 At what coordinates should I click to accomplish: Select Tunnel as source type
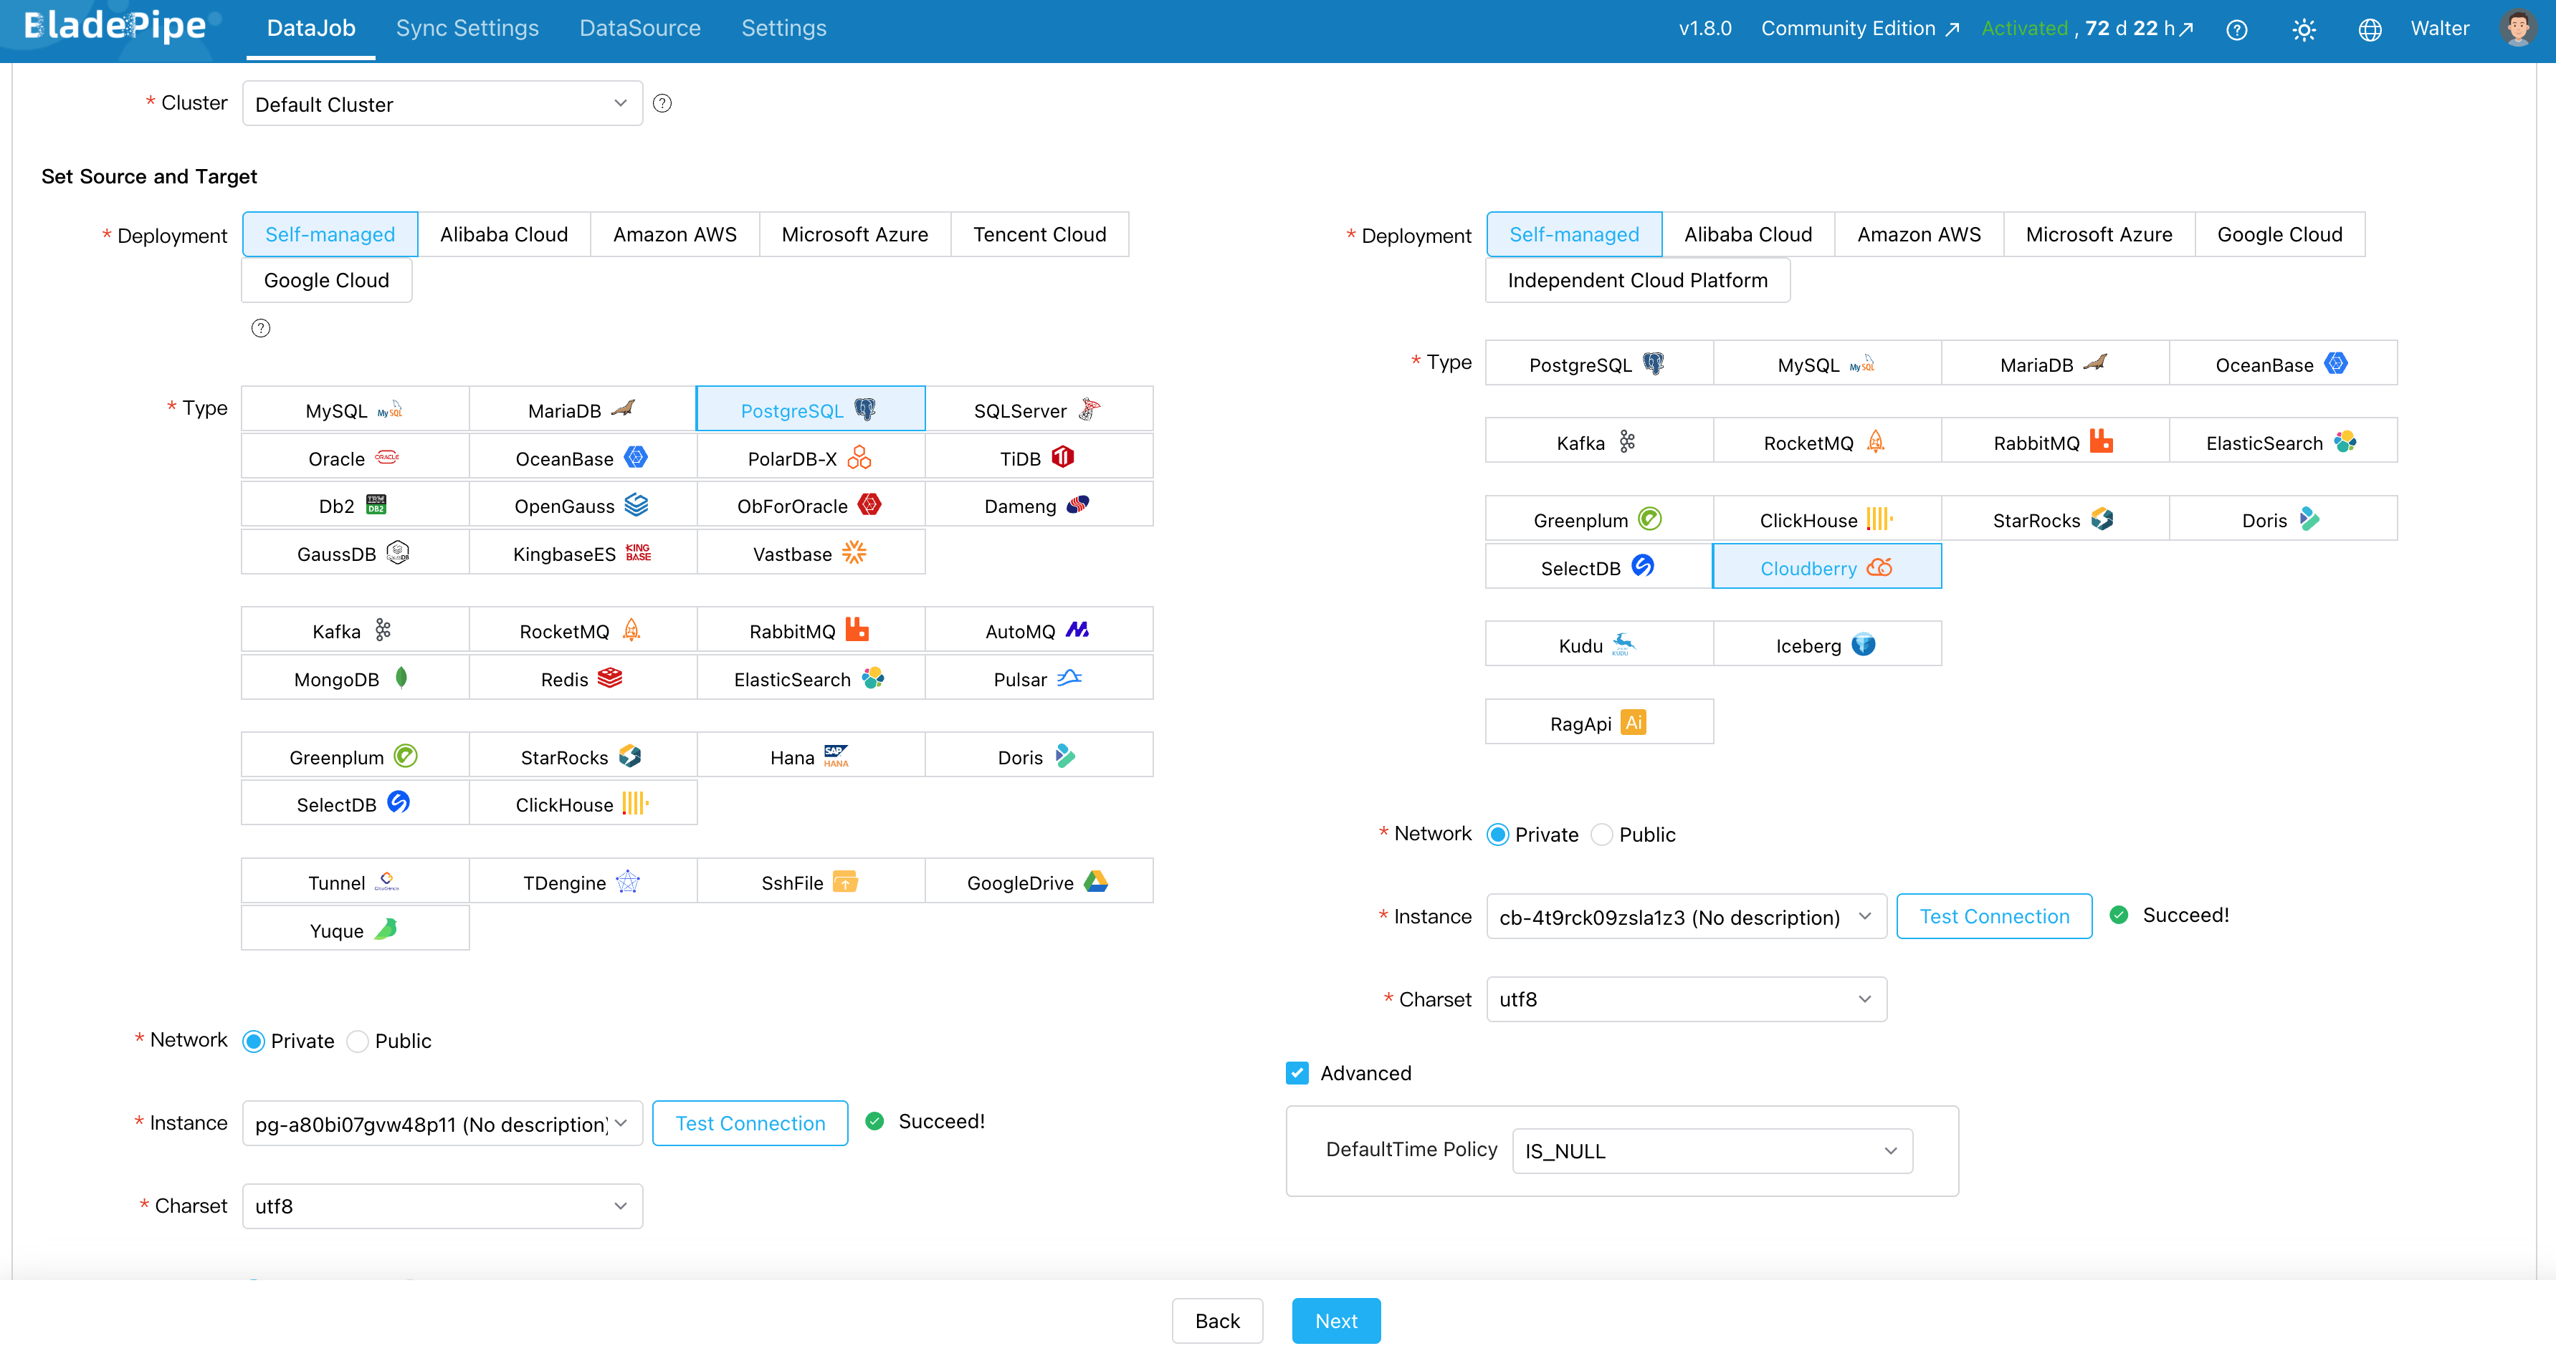click(x=356, y=881)
